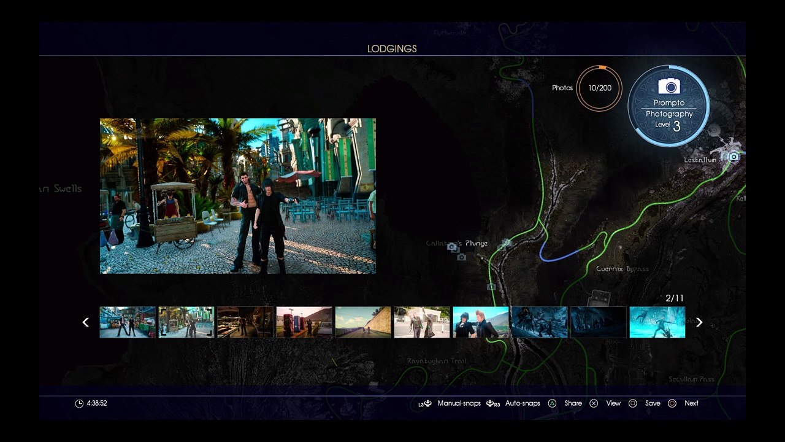Select the thumbnail of two men at market stalls

click(128, 322)
